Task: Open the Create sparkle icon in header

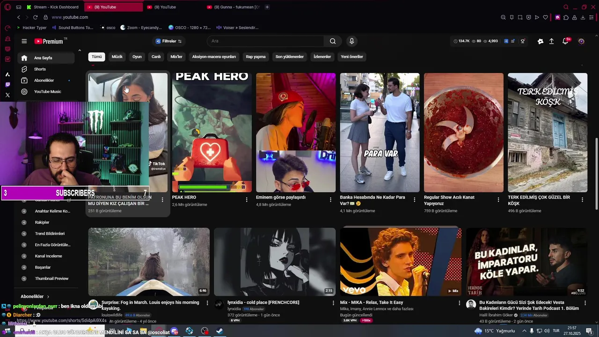Action: [541, 41]
